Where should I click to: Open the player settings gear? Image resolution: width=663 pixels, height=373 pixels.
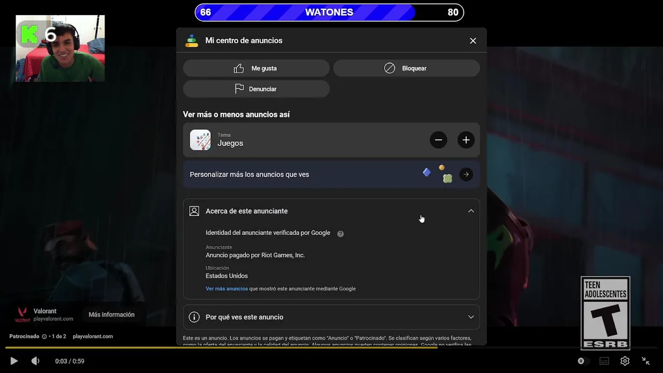[625, 361]
